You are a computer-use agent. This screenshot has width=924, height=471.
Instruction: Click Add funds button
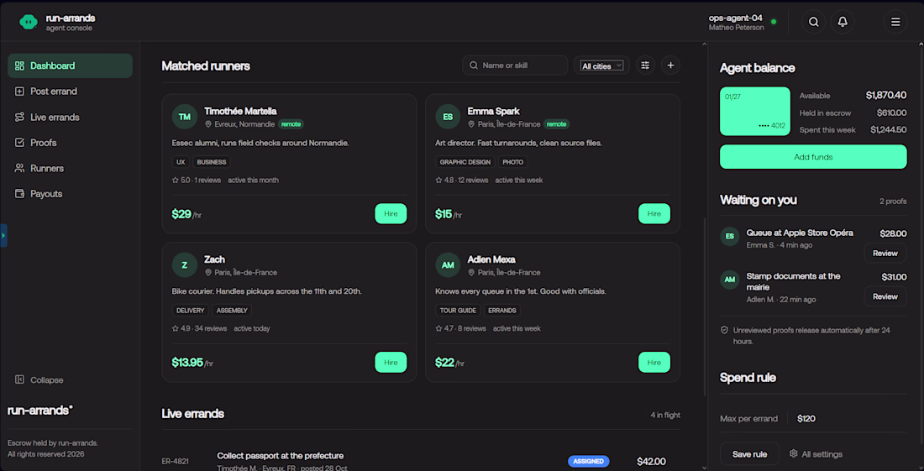point(813,157)
